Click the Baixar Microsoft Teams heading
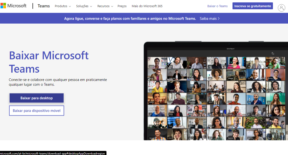 coord(49,62)
